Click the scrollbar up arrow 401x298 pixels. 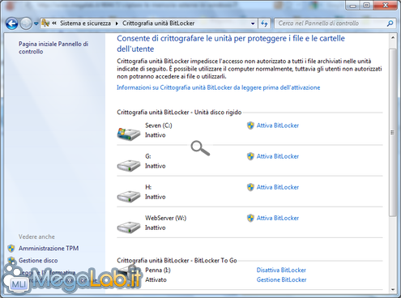[393, 38]
